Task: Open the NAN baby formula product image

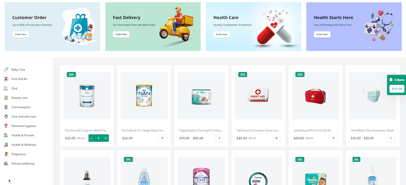Action: tap(144, 95)
